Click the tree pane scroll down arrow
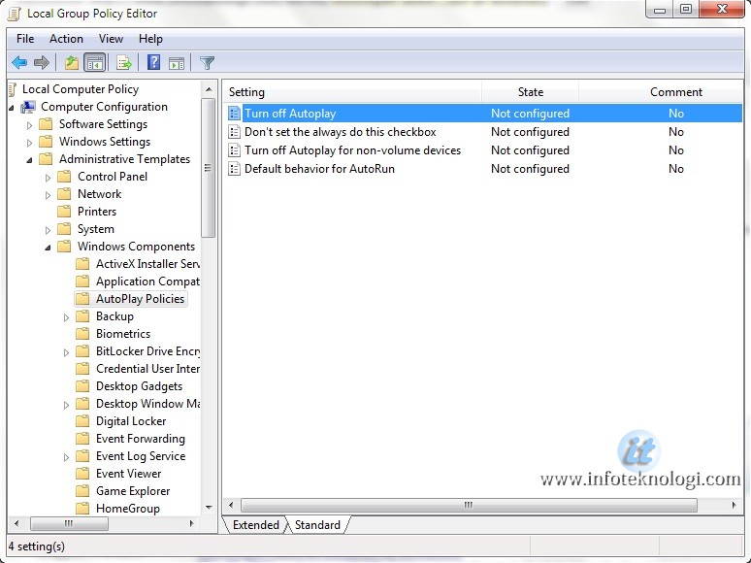The height and width of the screenshot is (563, 751). tap(209, 508)
